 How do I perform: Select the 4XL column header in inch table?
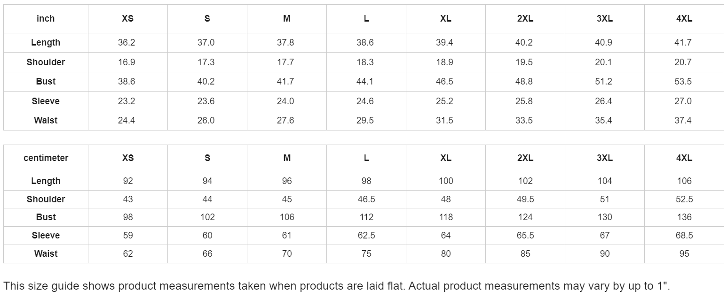(x=684, y=19)
